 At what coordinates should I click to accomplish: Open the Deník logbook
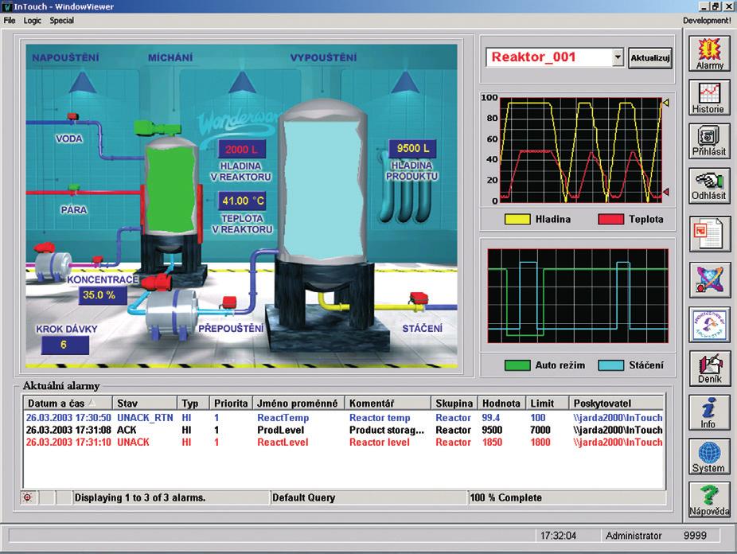(x=709, y=369)
